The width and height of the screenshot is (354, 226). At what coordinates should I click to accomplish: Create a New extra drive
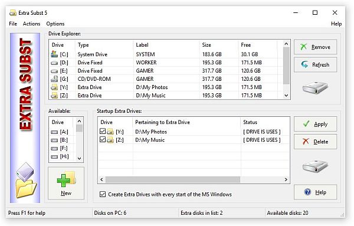[66, 183]
